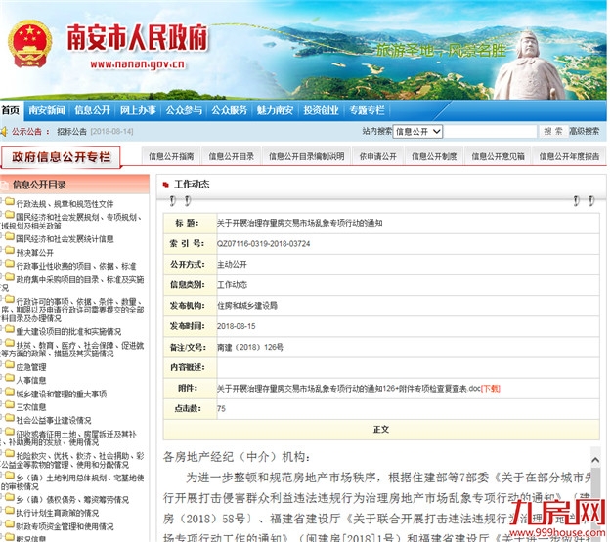Click the speaker icon beside 公示公告
This screenshot has width=611, height=542.
(4, 132)
